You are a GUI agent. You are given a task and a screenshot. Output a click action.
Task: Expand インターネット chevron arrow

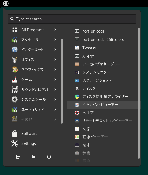[55, 50]
